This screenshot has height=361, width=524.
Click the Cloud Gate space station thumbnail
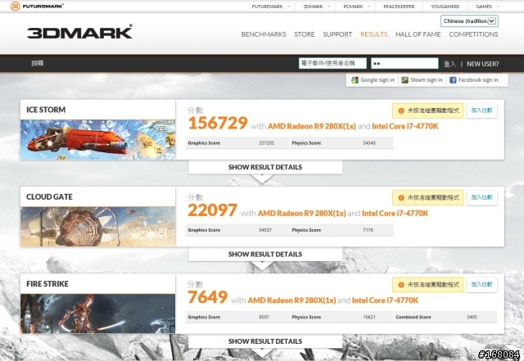pos(98,227)
